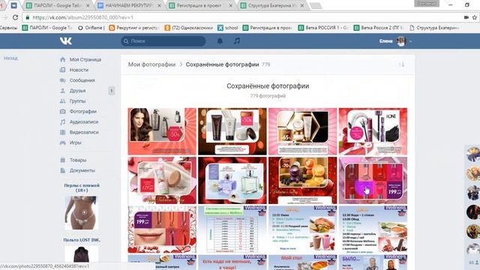Click the film icon beside Видеозаписи
The width and height of the screenshot is (480, 270).
pos(63,132)
